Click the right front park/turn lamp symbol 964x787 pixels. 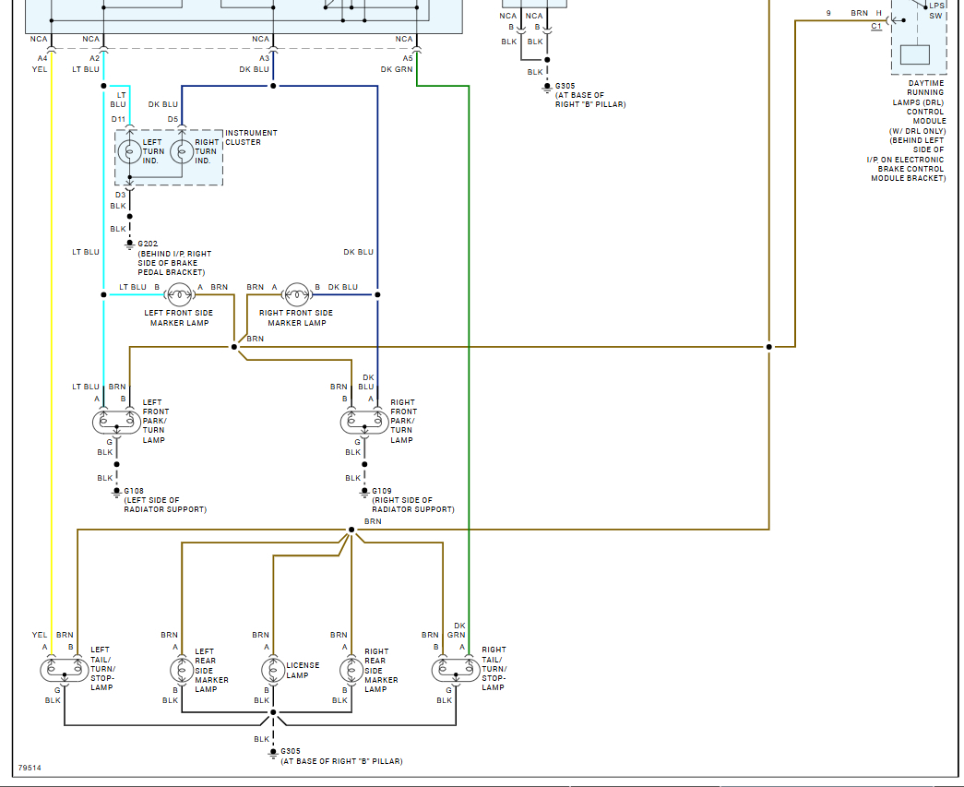(x=363, y=423)
